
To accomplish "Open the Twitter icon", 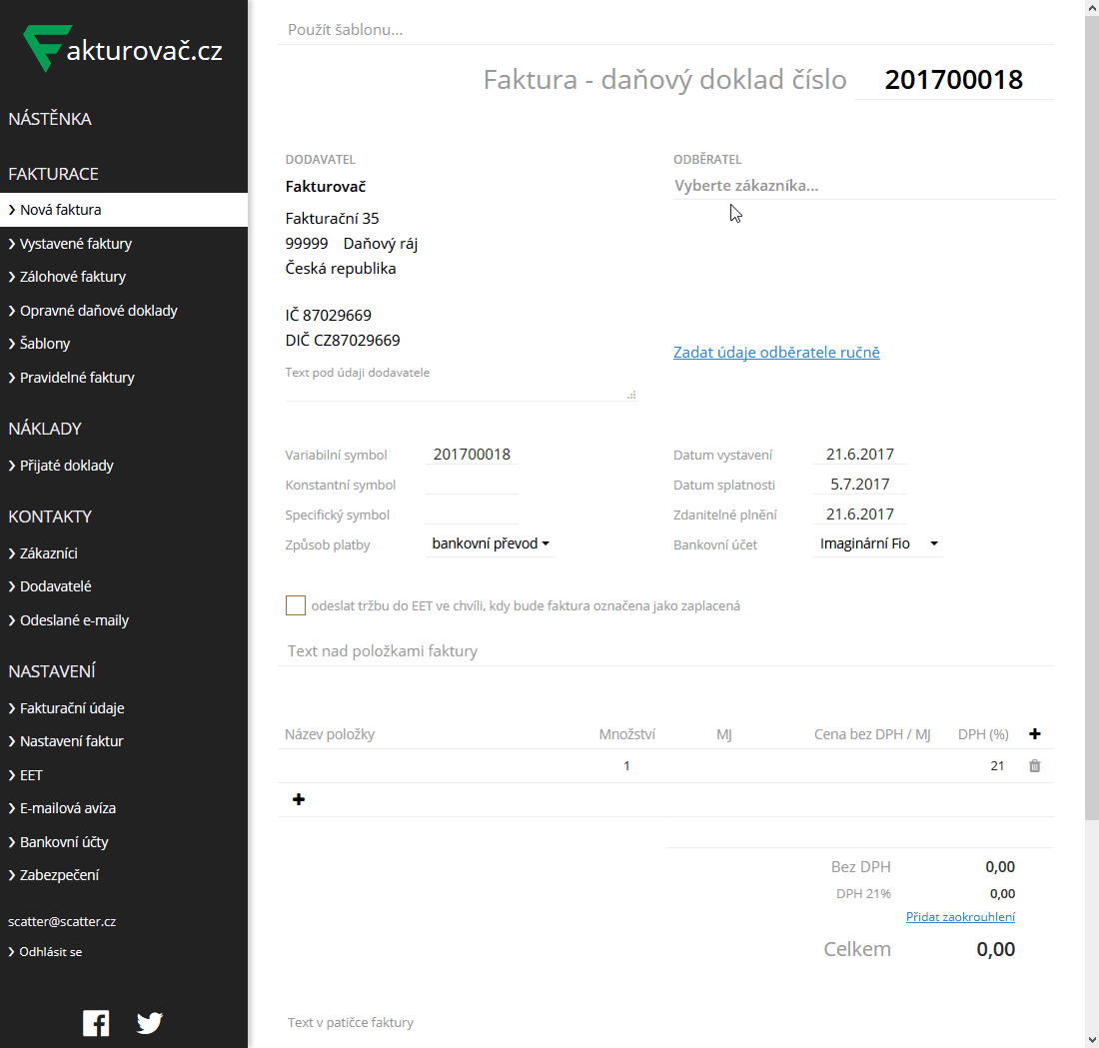I will click(x=149, y=1022).
